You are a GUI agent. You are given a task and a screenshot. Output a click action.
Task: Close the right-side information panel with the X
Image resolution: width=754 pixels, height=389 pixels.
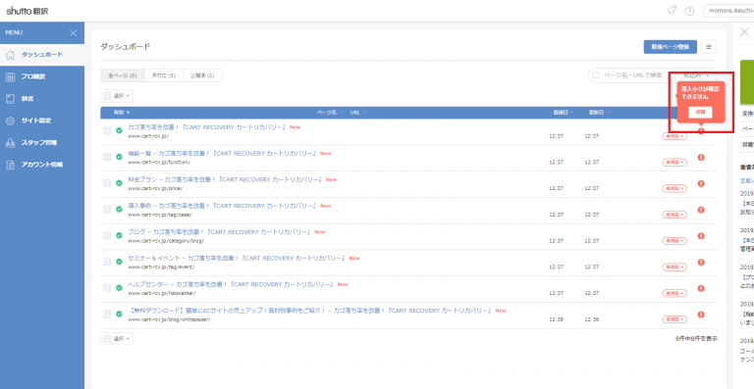[x=744, y=32]
